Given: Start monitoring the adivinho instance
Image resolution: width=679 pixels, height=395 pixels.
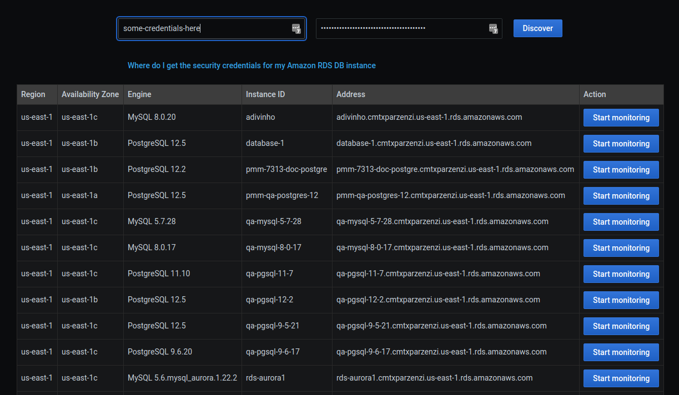Looking at the screenshot, I should click(621, 118).
